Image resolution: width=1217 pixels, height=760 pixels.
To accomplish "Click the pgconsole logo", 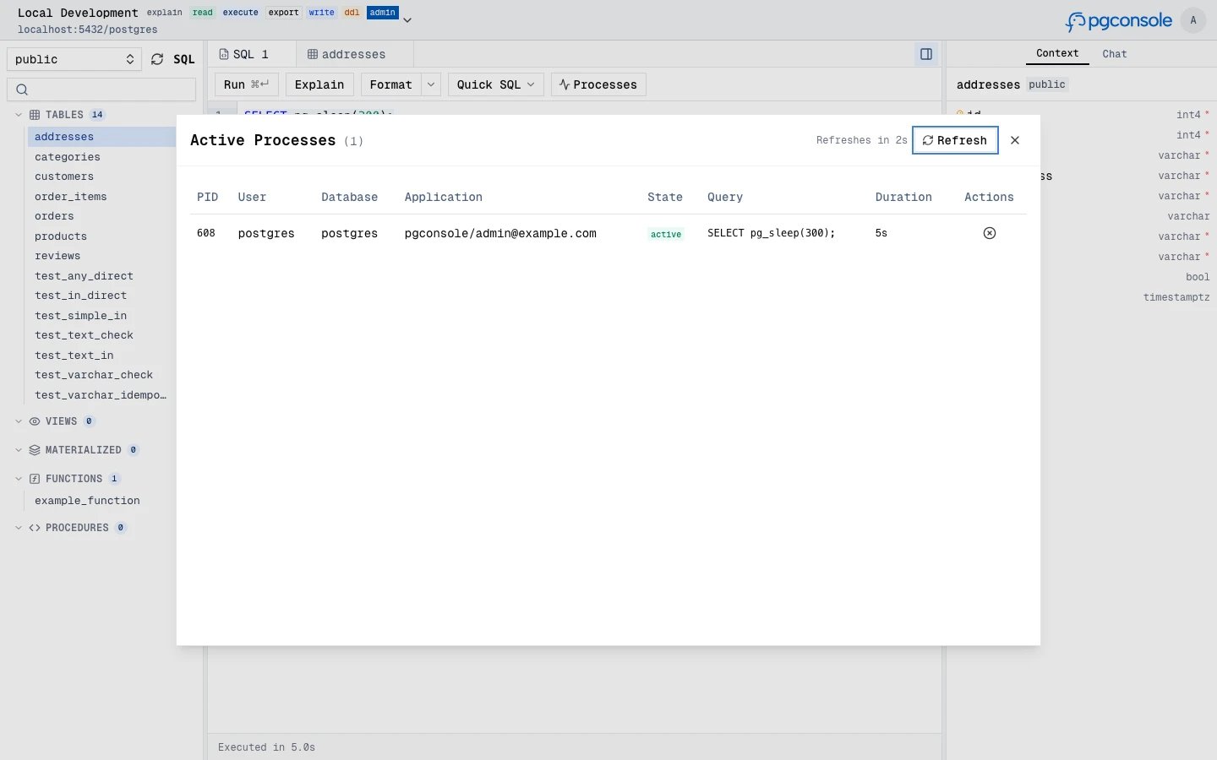I will click(x=1119, y=20).
